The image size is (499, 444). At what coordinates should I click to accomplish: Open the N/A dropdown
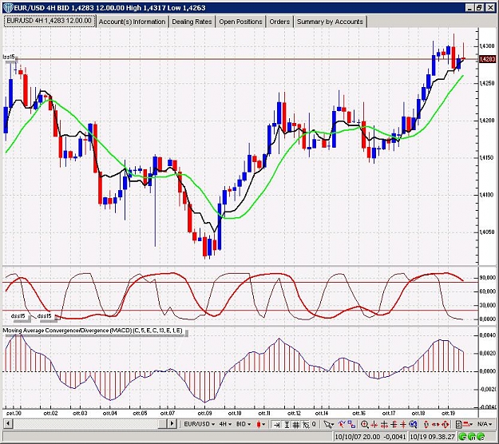tap(485, 424)
